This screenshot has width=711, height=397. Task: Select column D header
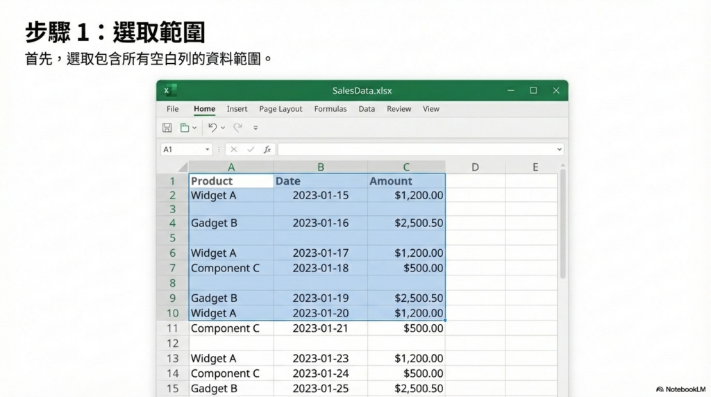coord(475,167)
